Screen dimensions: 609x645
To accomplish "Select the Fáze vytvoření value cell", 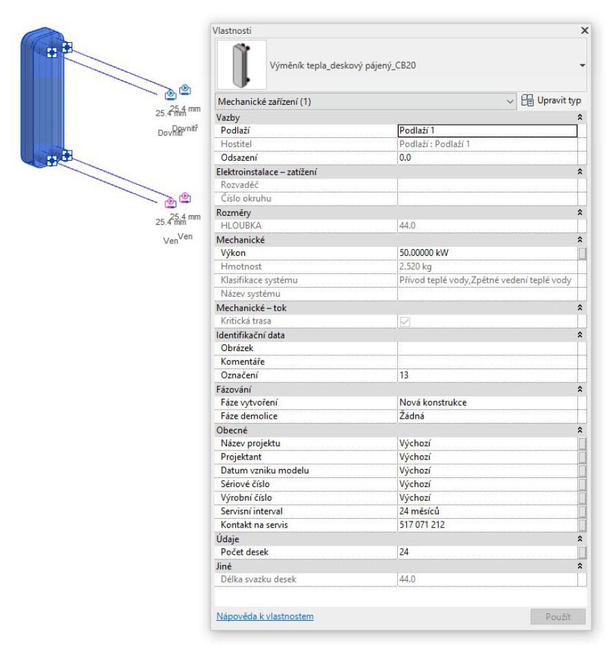I will point(487,403).
